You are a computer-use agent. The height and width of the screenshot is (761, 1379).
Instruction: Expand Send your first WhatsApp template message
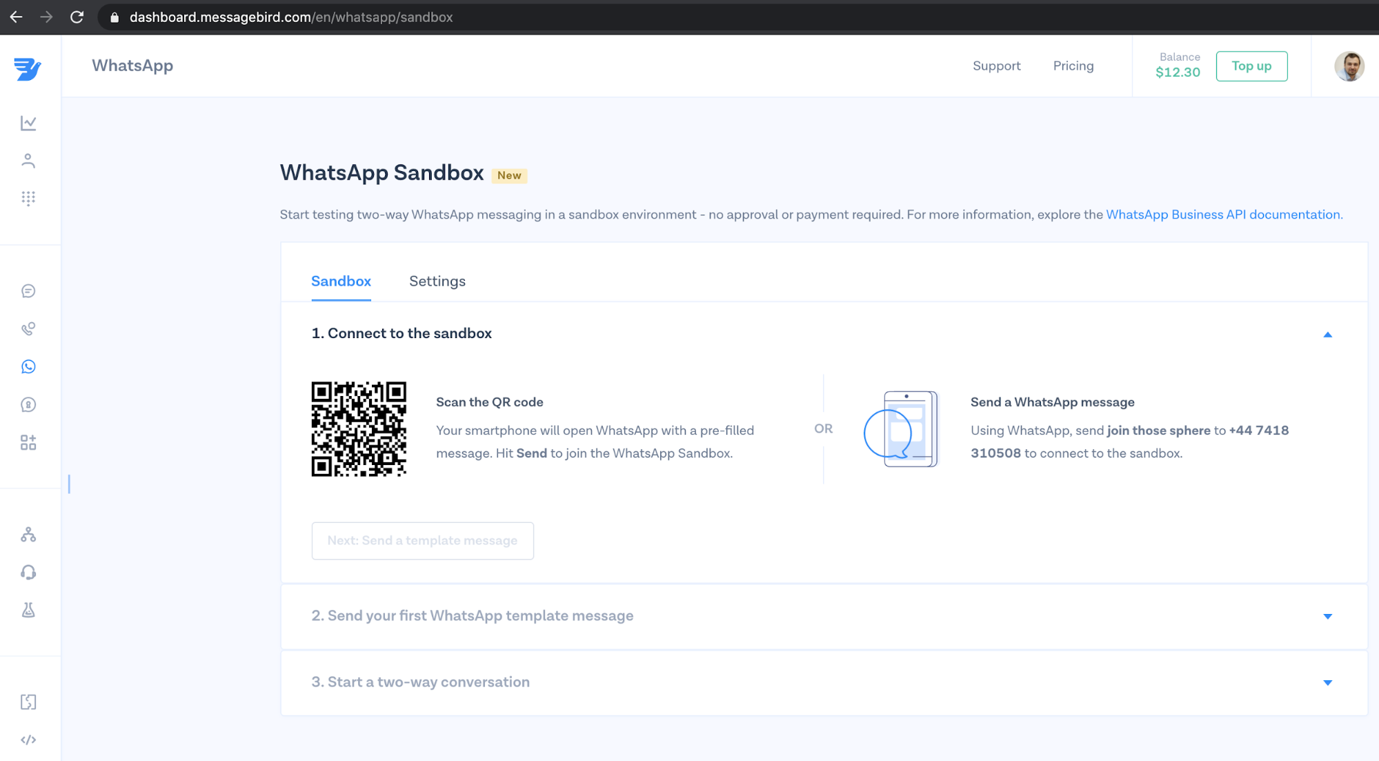1327,616
